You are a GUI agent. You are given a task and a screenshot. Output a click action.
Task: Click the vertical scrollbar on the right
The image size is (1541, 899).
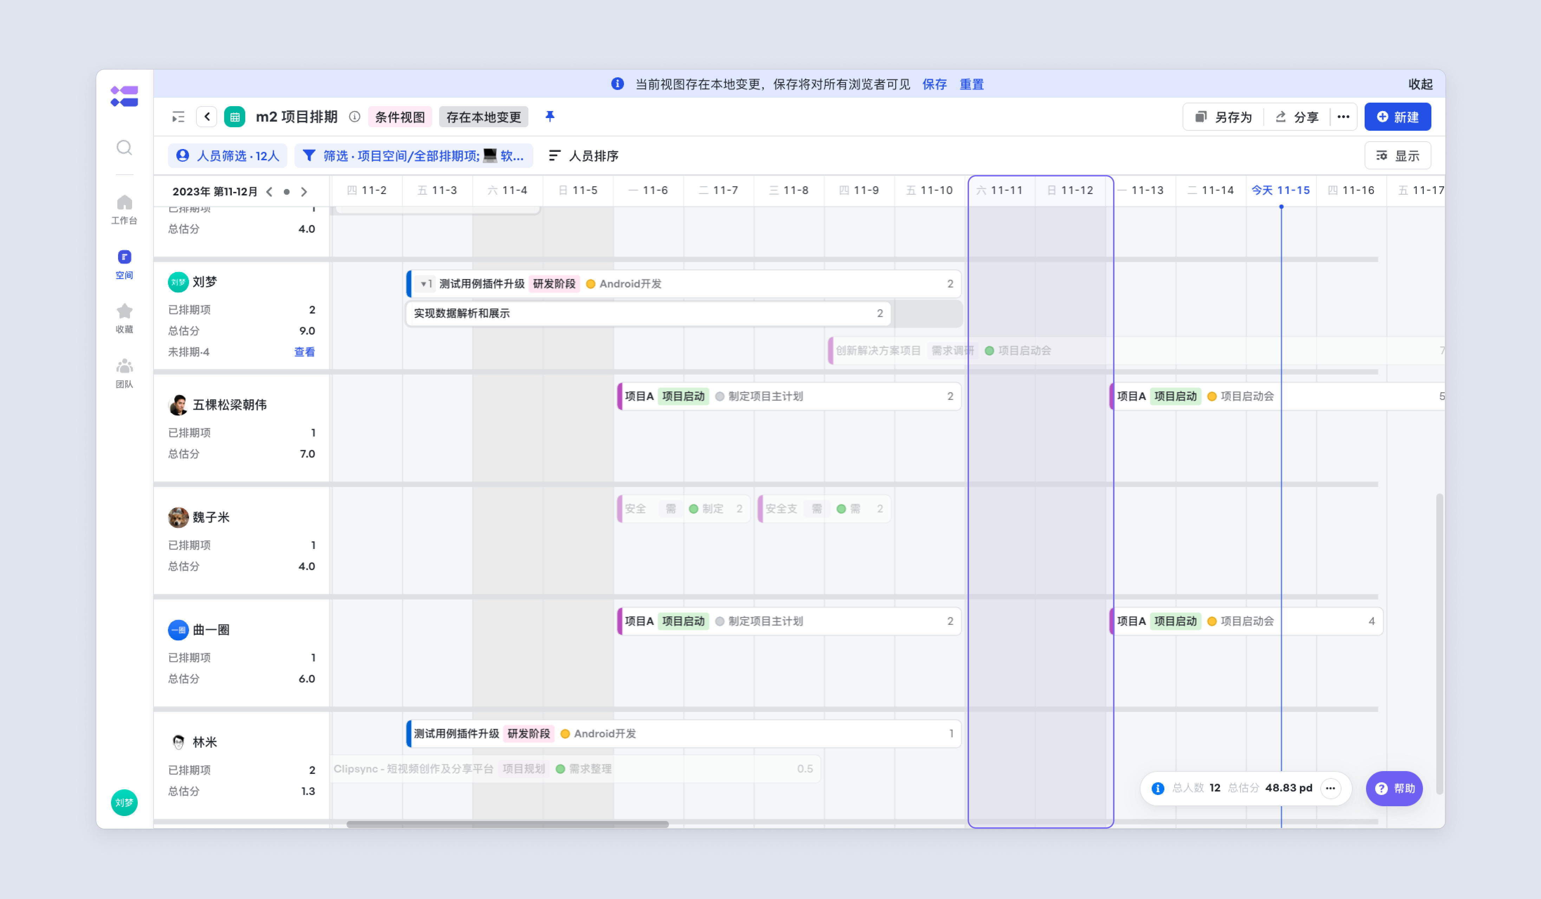coord(1439,644)
